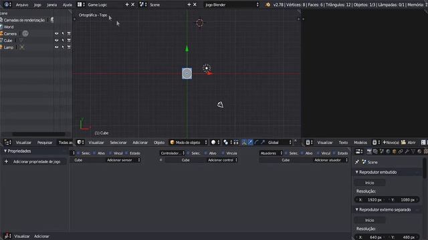Screen dimensions: 428x240
Task: Switch to the World properties tab icon
Action: [388, 151]
